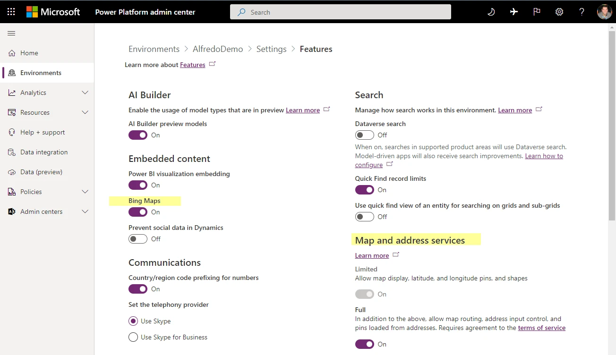Enable the Dataverse search toggle

click(365, 135)
